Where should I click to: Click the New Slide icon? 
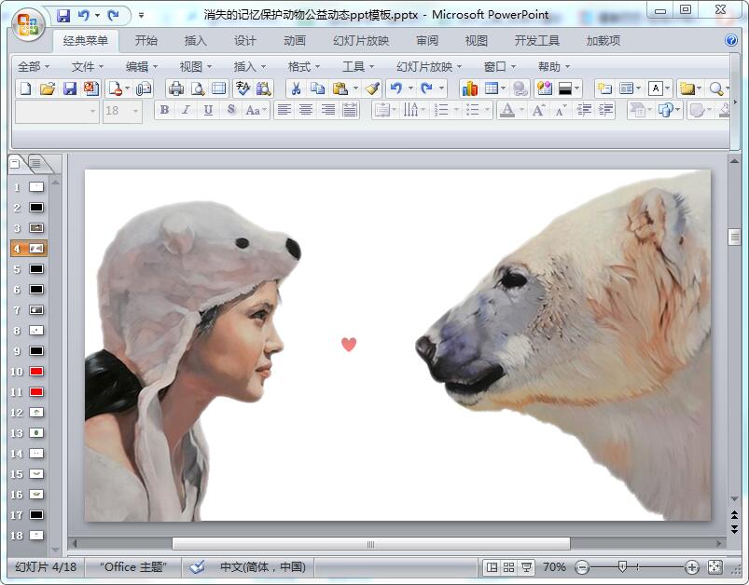(x=604, y=88)
